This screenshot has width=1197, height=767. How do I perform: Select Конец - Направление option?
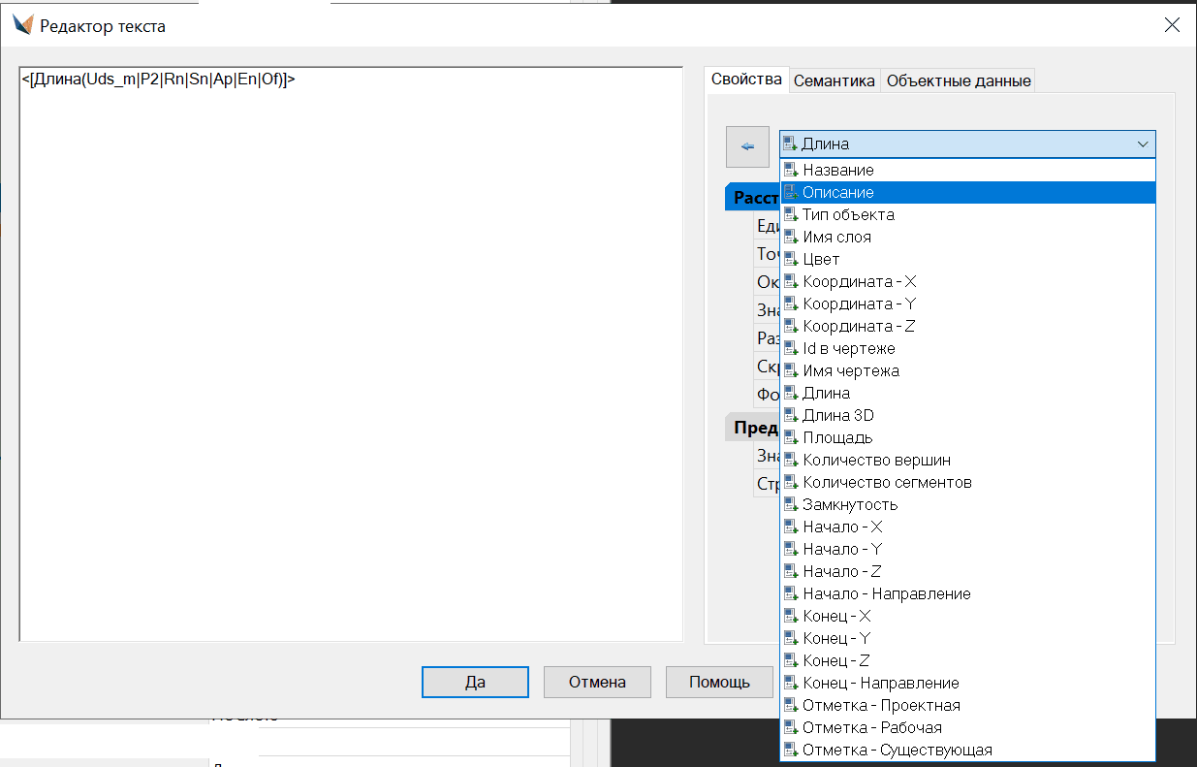click(x=968, y=683)
